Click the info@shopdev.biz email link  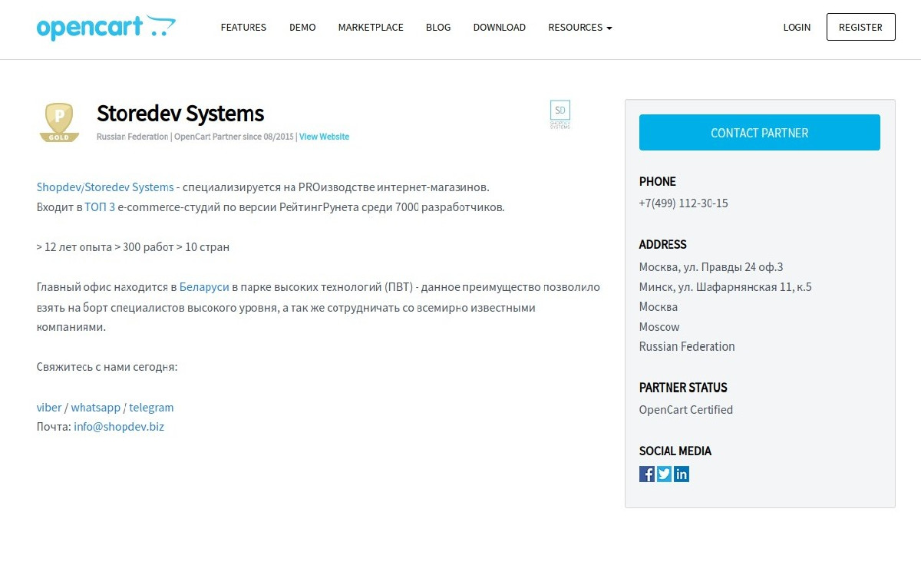(119, 427)
